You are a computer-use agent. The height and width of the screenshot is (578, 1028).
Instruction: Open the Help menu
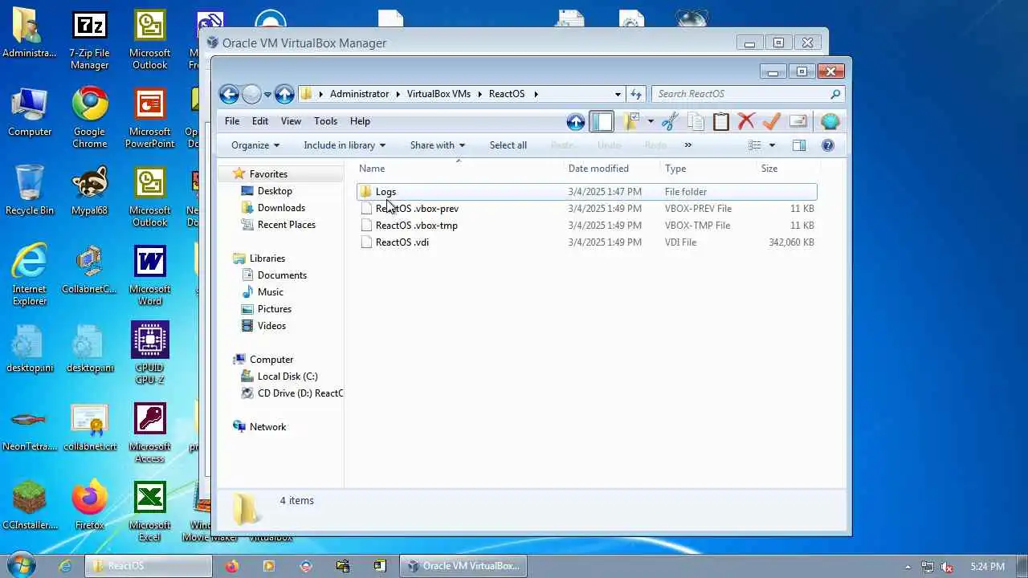pos(360,121)
